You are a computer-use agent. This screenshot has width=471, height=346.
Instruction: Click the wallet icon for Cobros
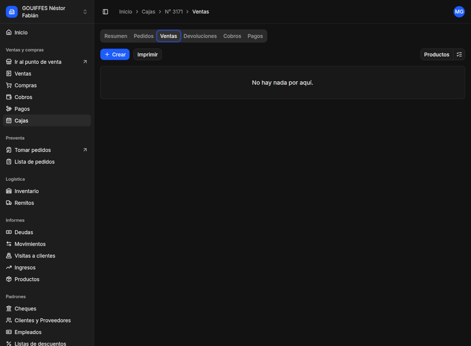pos(9,97)
